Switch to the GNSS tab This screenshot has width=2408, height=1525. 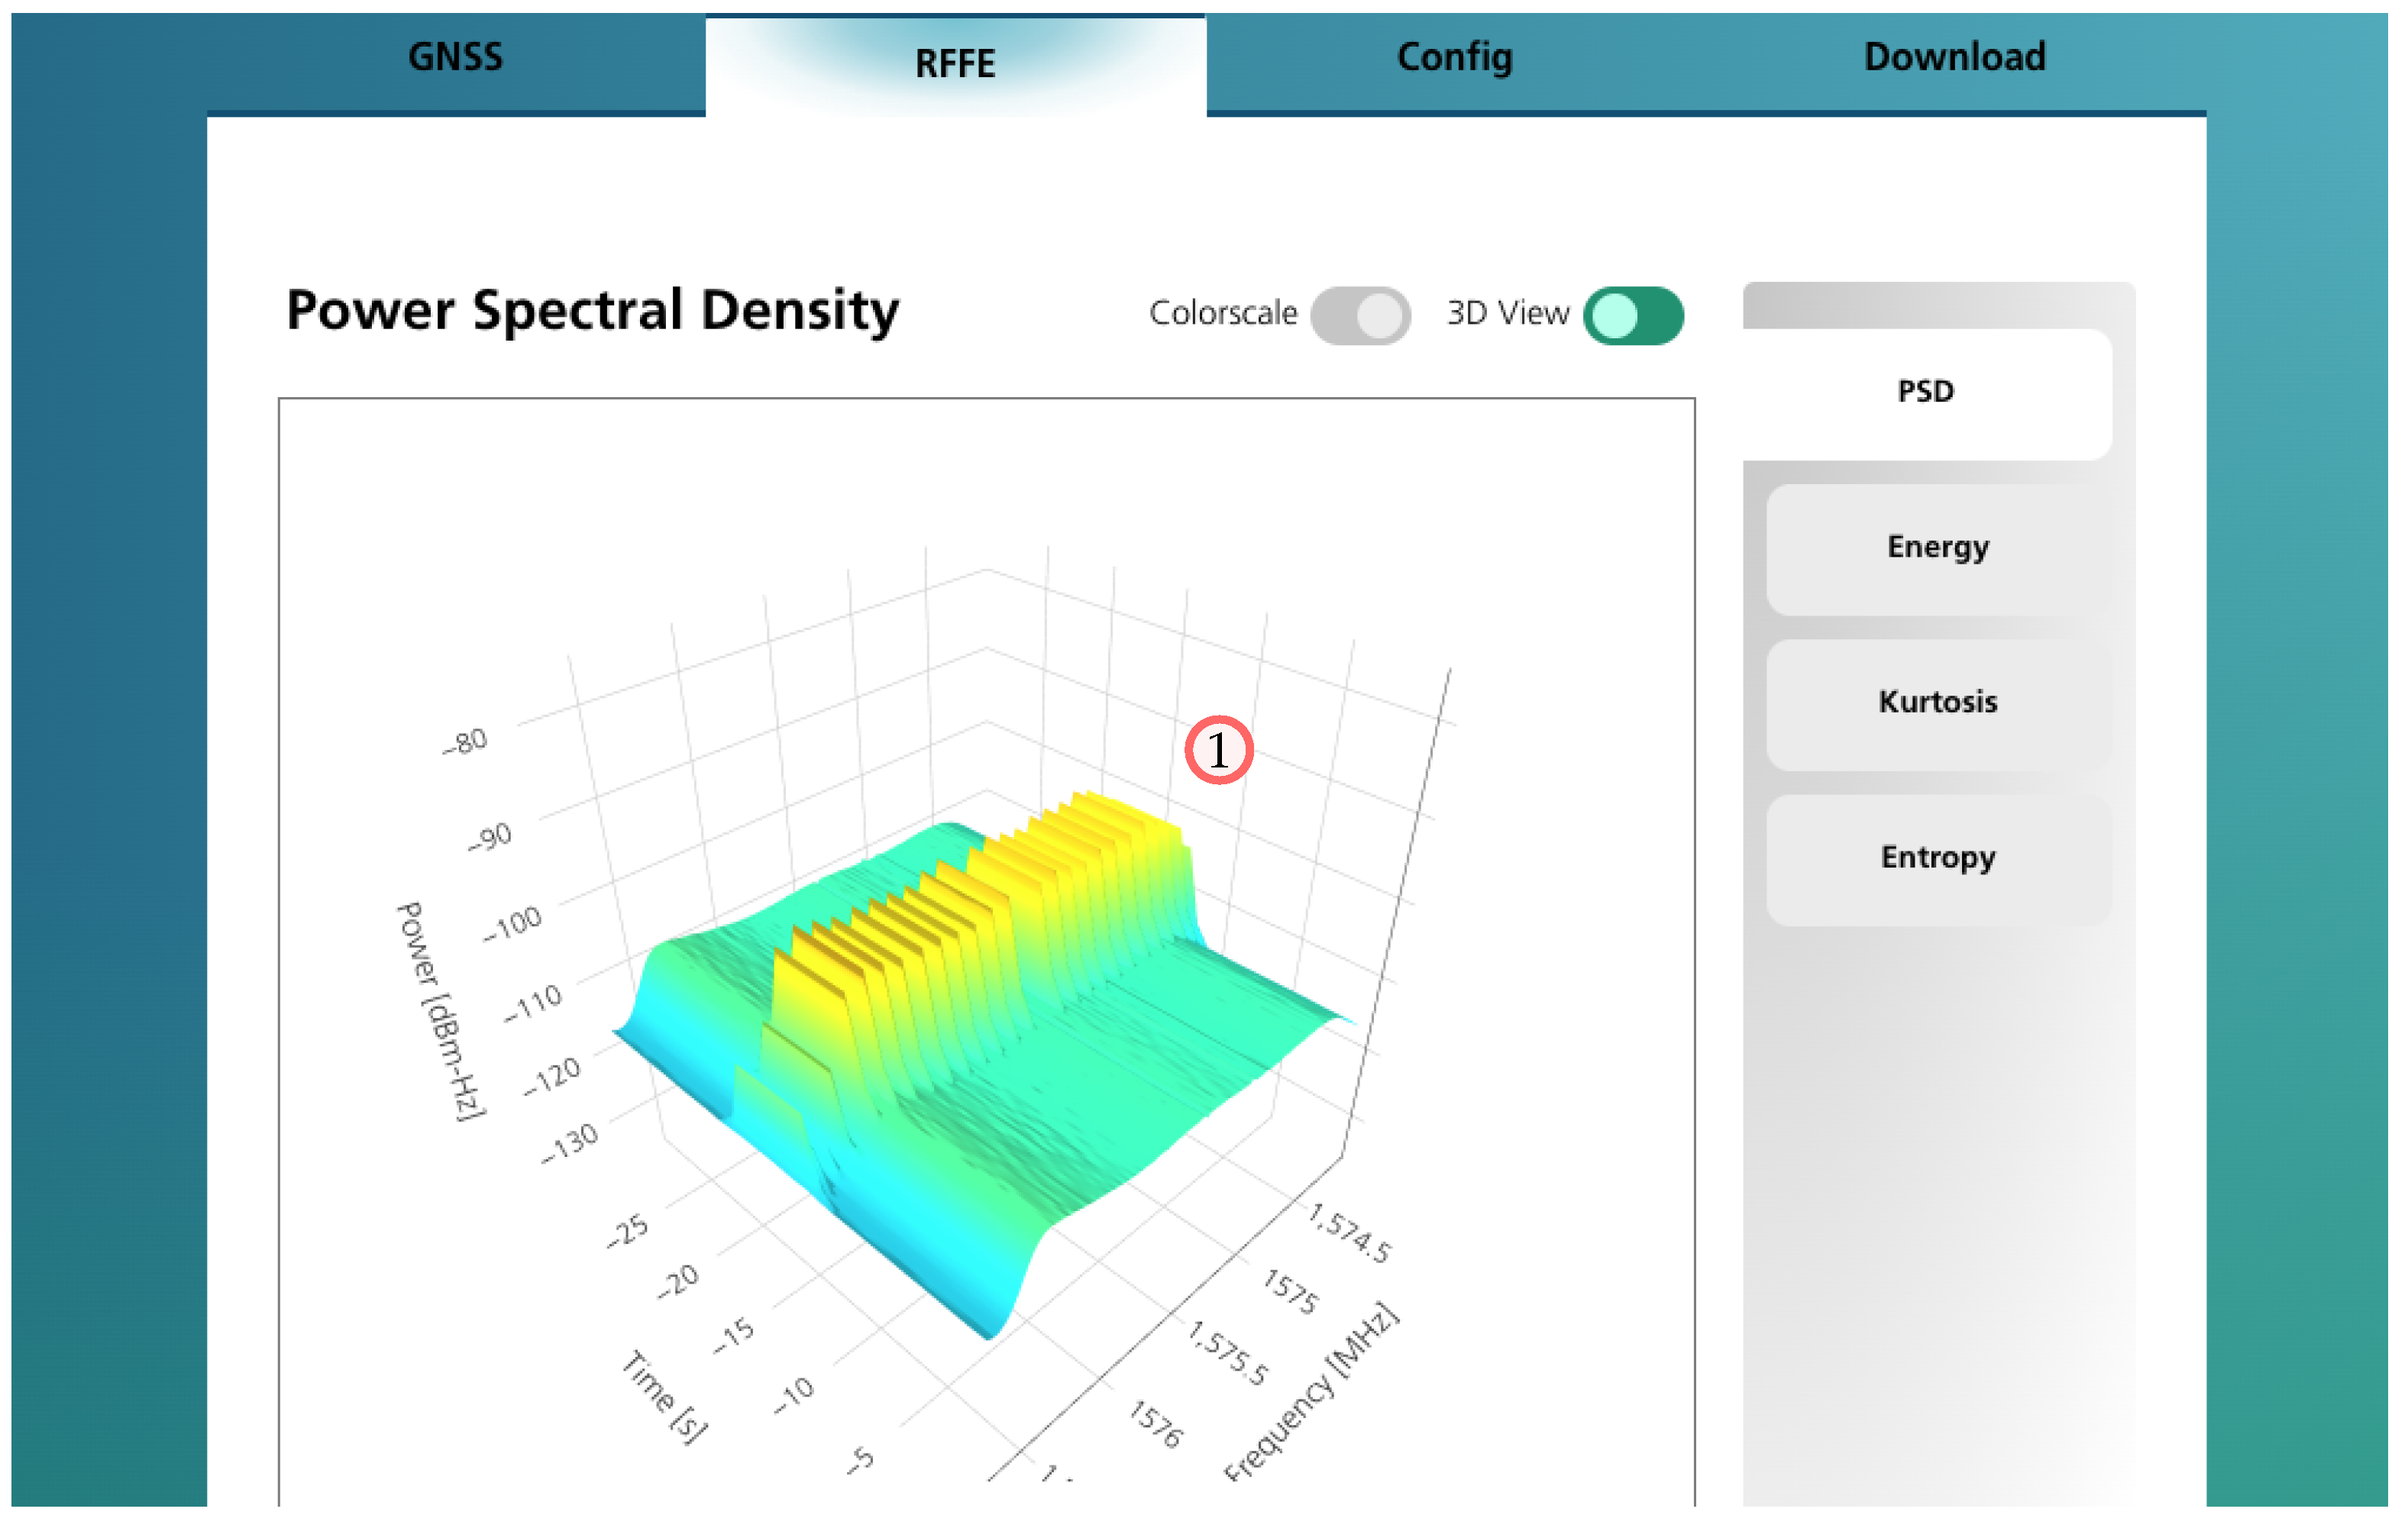455,57
